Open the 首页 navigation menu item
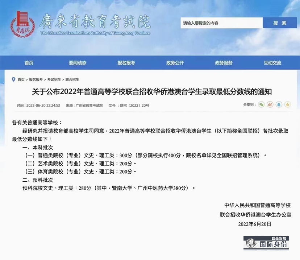The height and width of the screenshot is (260, 300). click(x=29, y=62)
